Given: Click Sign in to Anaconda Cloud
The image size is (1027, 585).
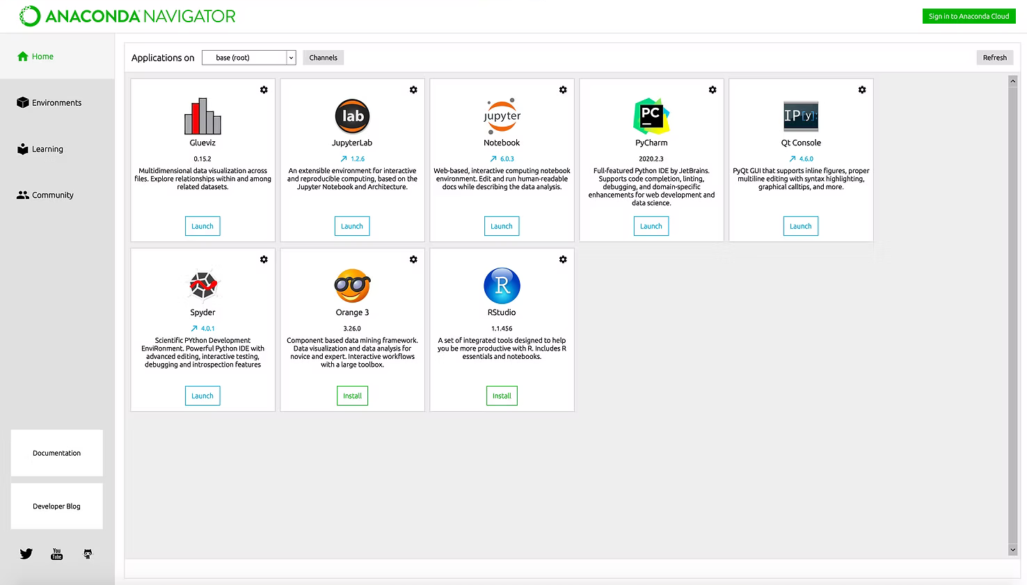Looking at the screenshot, I should coord(969,16).
